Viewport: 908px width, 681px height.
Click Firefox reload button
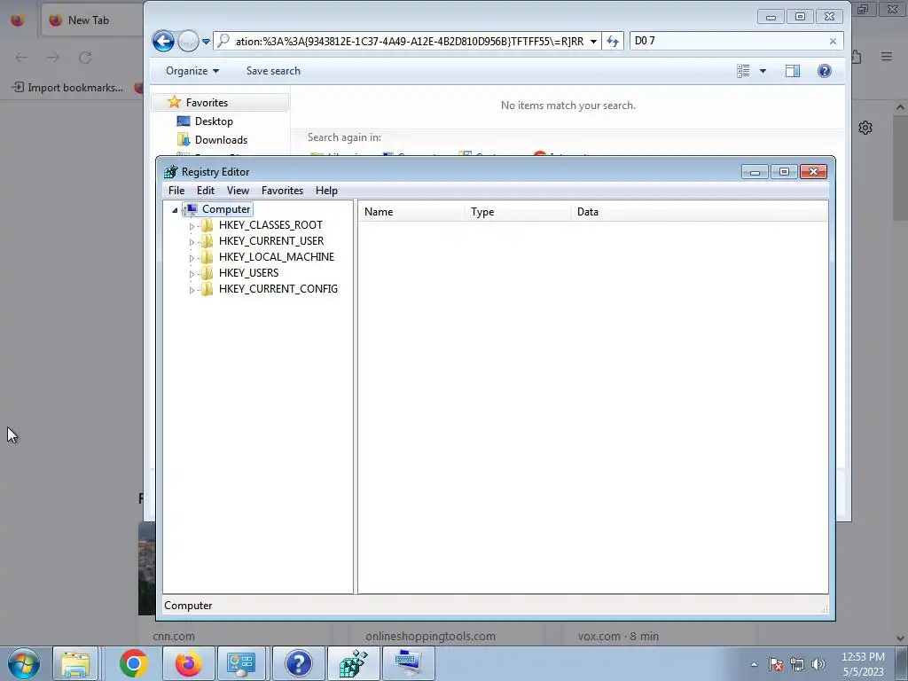pyautogui.click(x=85, y=58)
